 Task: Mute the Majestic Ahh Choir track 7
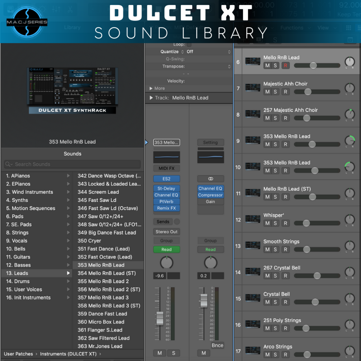267,92
